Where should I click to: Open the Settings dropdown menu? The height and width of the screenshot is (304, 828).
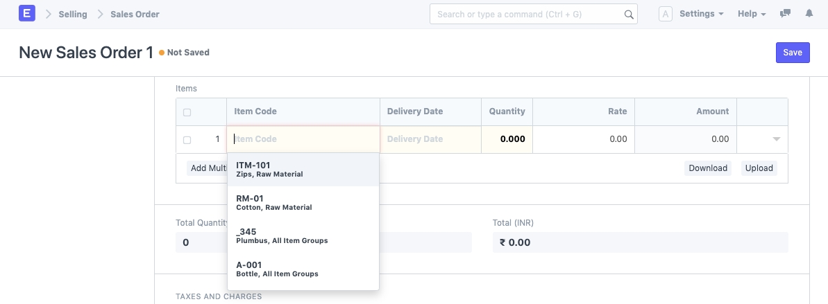click(701, 14)
